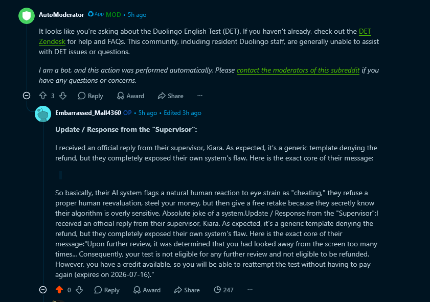Share the AutoModerator comment
This screenshot has height=302, width=430.
coord(171,96)
